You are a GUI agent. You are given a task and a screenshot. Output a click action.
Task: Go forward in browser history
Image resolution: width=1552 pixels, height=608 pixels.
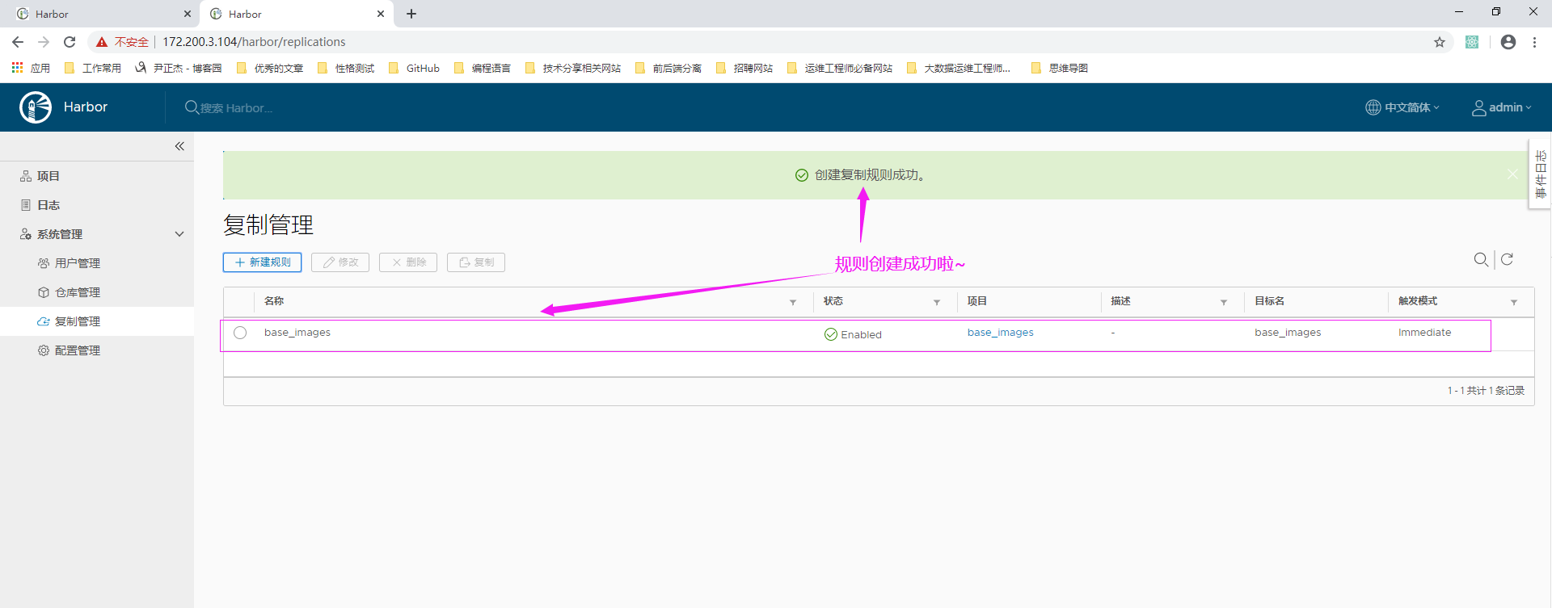(44, 42)
